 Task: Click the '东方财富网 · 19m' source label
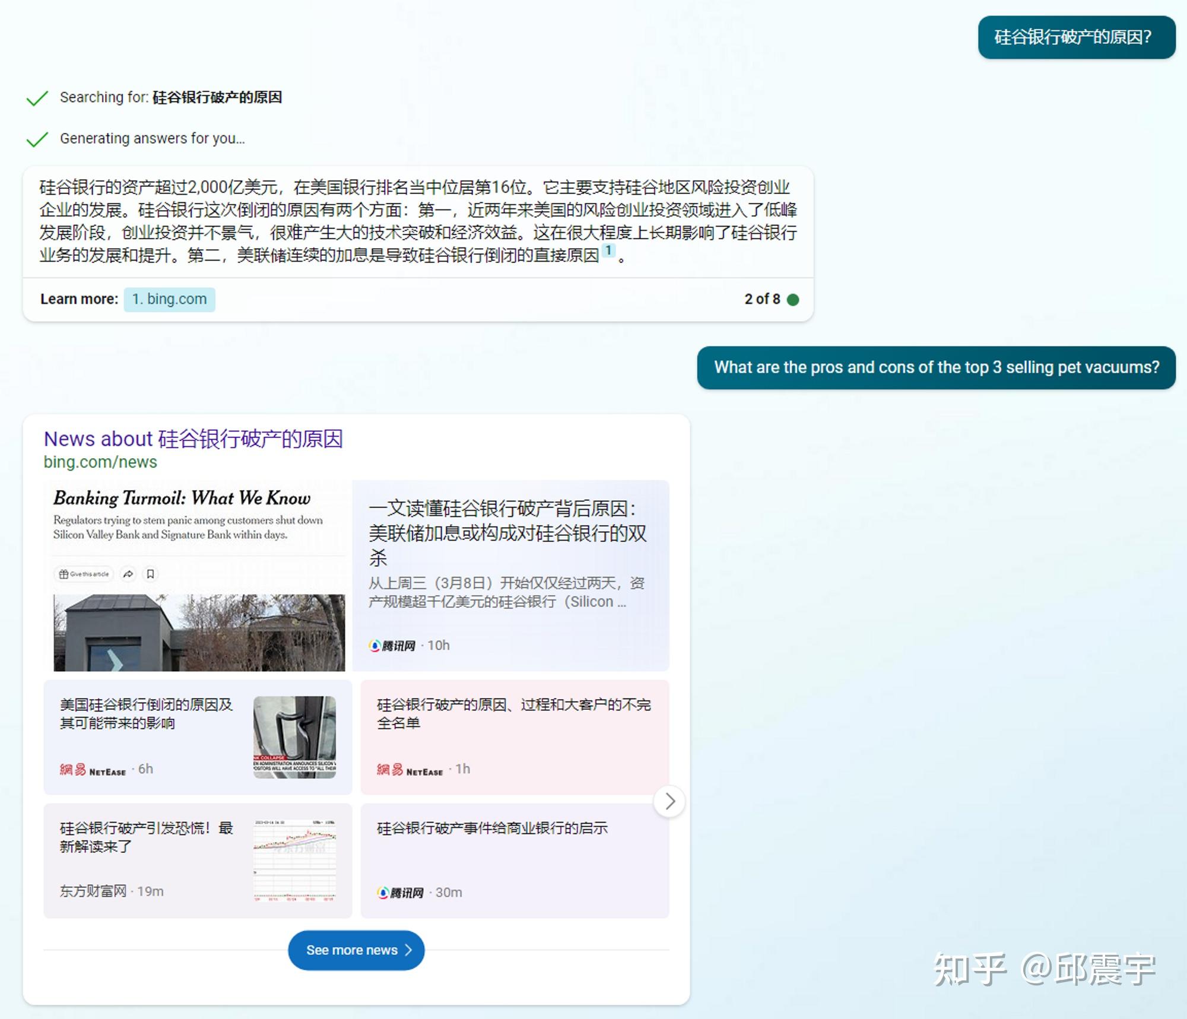click(112, 891)
